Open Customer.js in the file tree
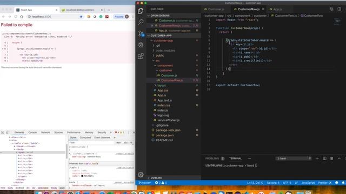346x194 pixels. coord(169,75)
